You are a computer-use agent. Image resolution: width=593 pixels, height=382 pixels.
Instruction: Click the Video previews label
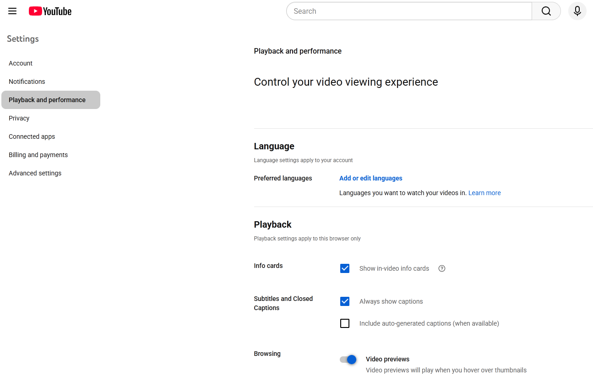tap(387, 359)
